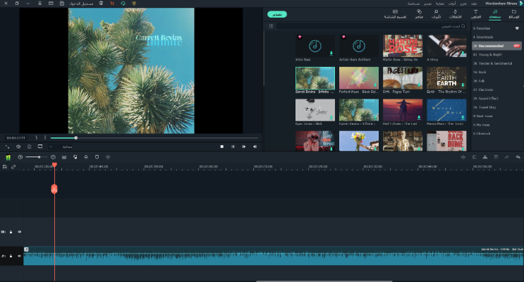Image resolution: width=524 pixels, height=282 pixels.
Task: Click the trash delete icon in timeline toolbar
Action: pos(496,157)
